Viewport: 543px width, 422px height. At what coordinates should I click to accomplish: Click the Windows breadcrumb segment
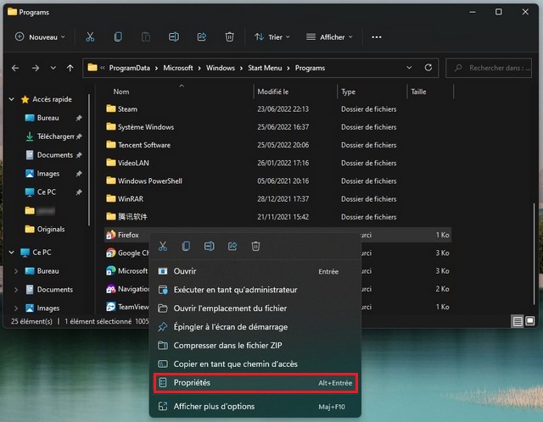(221, 68)
